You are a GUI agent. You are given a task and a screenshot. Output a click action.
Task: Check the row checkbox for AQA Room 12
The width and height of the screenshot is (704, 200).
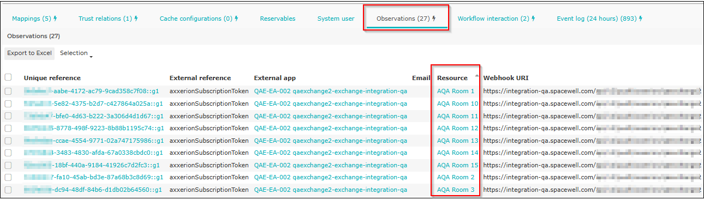click(8, 128)
